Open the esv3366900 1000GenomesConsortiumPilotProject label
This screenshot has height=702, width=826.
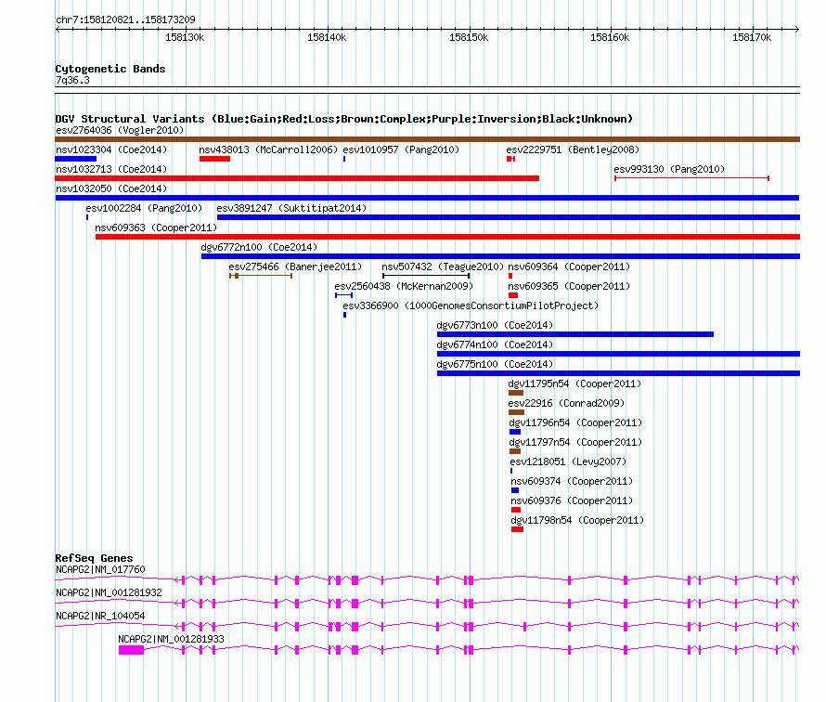pyautogui.click(x=471, y=305)
